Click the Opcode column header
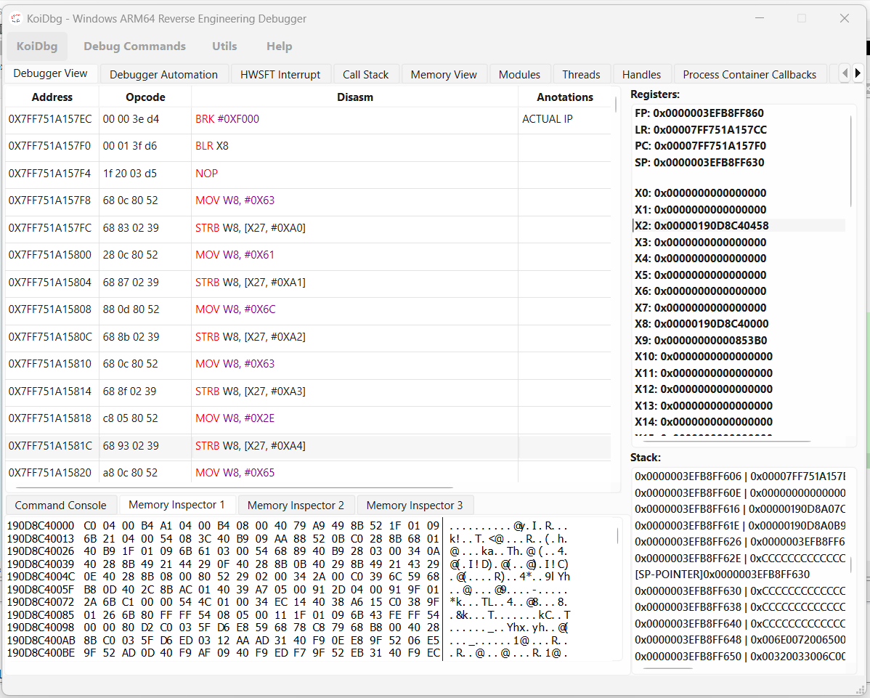Image resolution: width=870 pixels, height=698 pixels. click(x=145, y=97)
